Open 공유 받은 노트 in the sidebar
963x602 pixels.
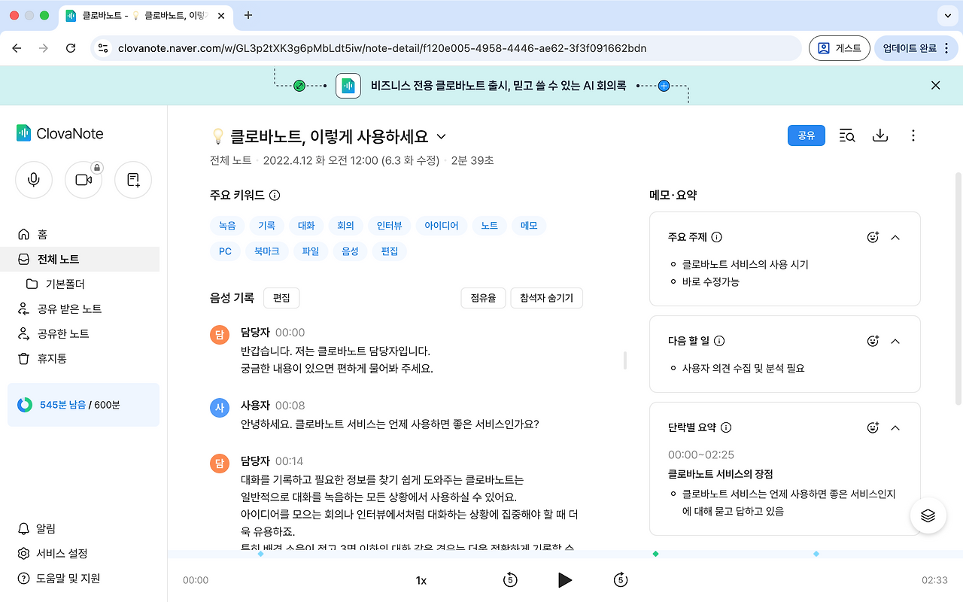click(x=80, y=309)
